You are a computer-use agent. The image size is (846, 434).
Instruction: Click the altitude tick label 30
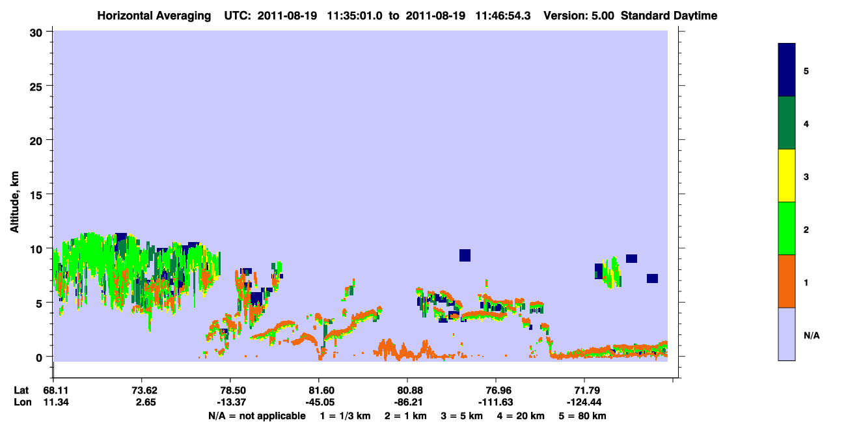point(38,32)
